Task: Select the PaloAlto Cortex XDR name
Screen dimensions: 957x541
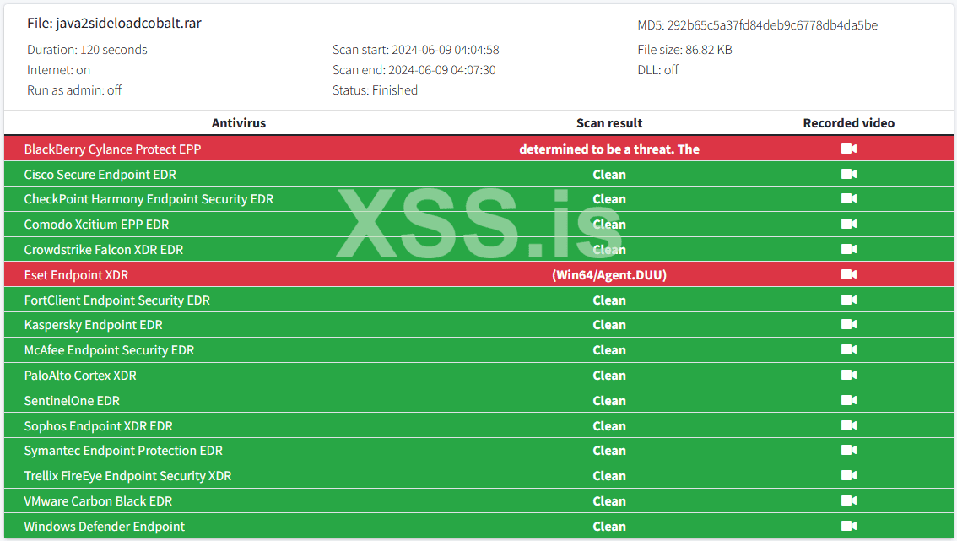Action: coord(80,376)
